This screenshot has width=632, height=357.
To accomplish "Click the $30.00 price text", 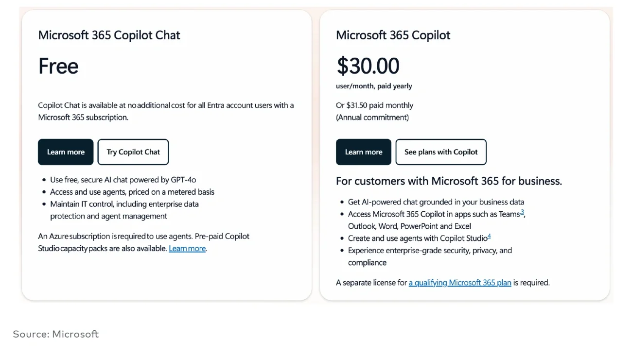I will [368, 66].
